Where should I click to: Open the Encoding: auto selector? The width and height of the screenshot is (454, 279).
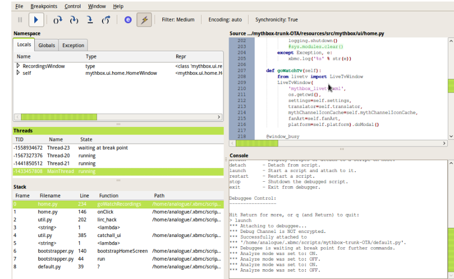click(x=225, y=20)
